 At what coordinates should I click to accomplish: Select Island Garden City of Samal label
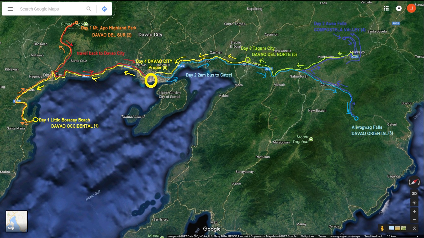169,95
